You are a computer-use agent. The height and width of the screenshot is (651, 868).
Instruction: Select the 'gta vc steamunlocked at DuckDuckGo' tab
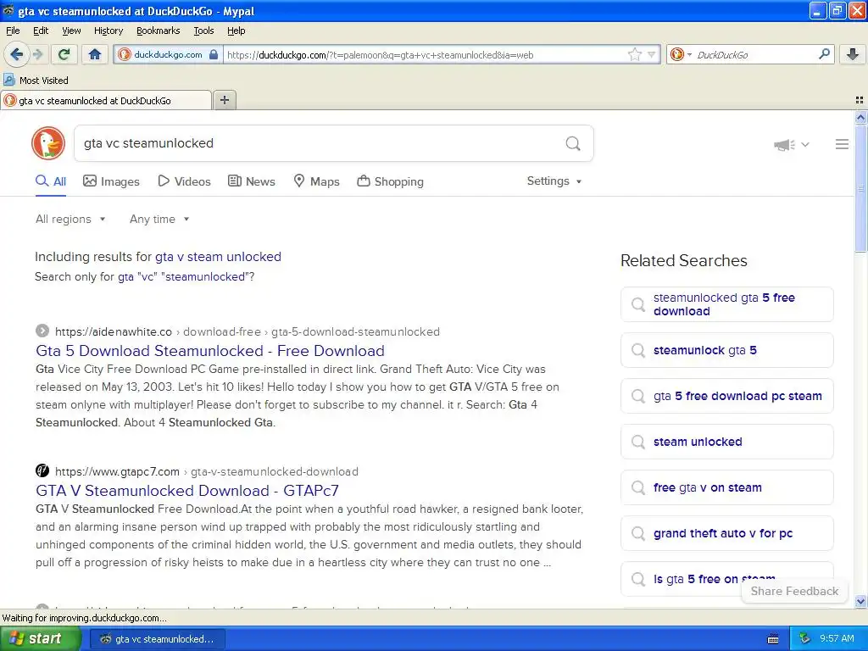(106, 100)
